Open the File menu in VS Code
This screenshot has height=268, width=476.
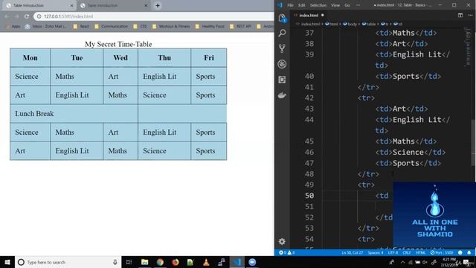coord(291,5)
